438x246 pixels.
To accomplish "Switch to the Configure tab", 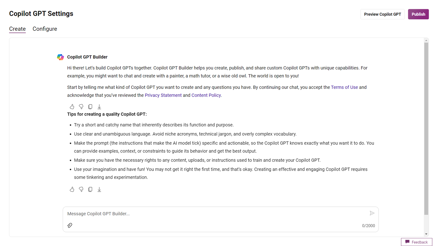I will tap(45, 29).
